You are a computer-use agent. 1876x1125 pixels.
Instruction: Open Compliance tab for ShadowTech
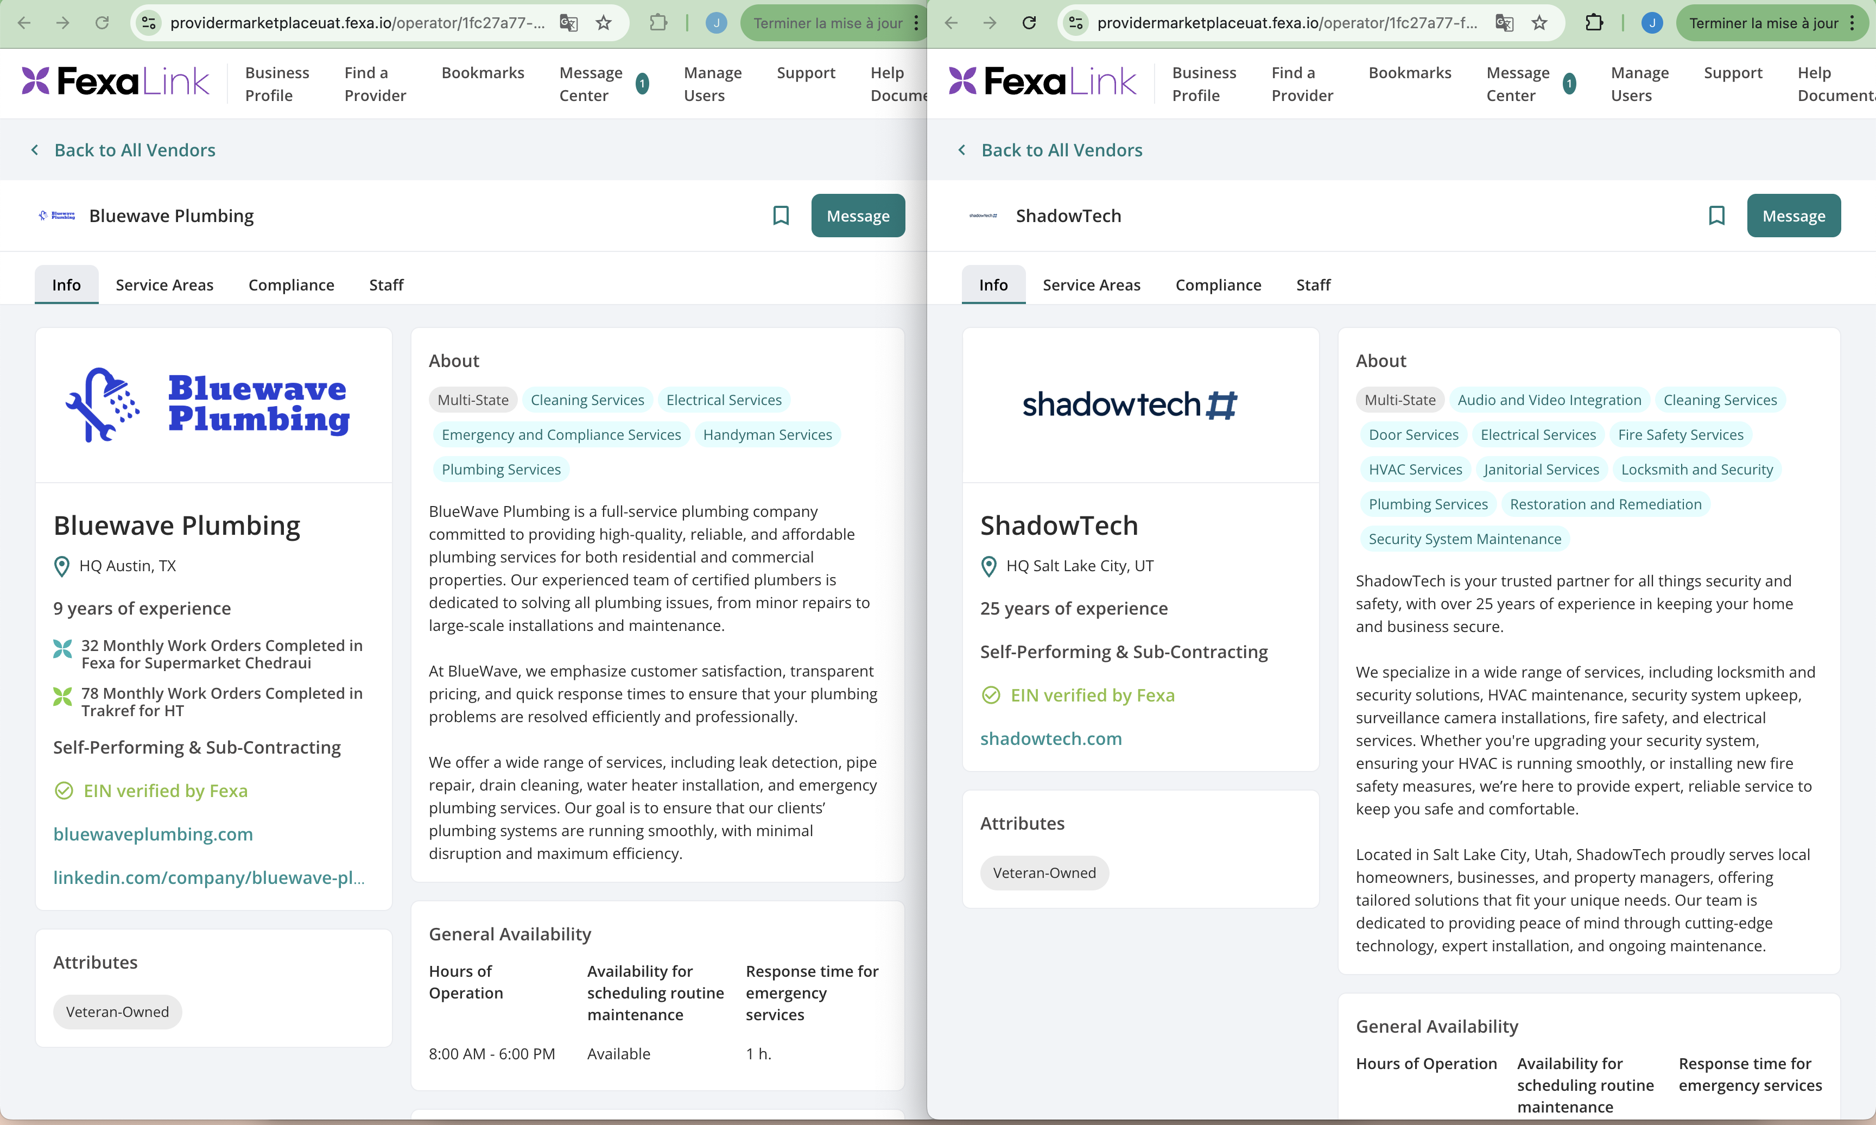coord(1218,285)
